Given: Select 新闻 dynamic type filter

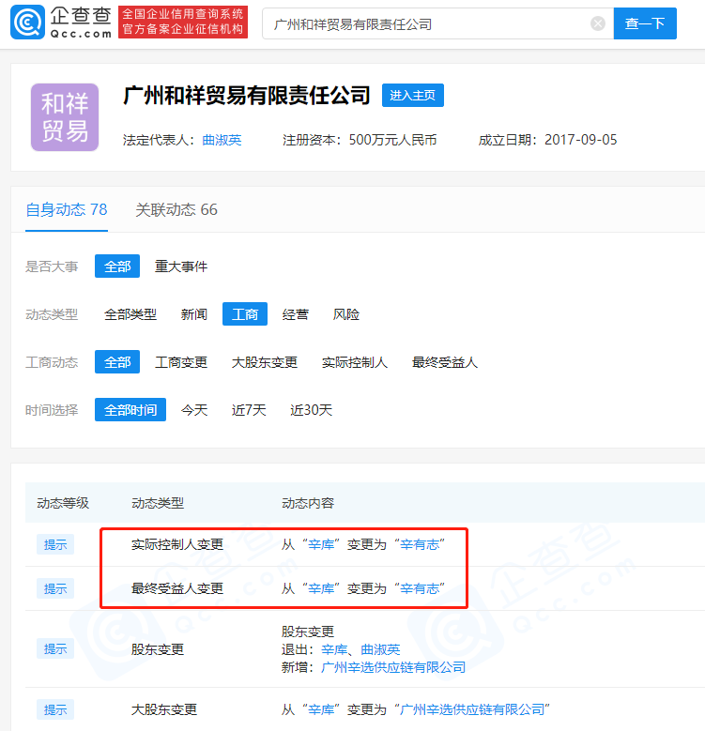Looking at the screenshot, I should (194, 314).
